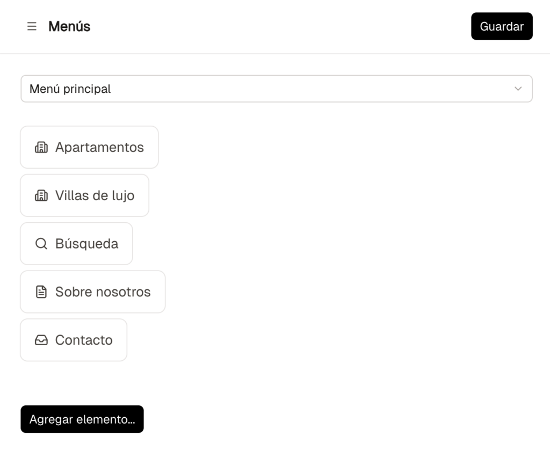Click the inbox icon beside Contacto
The width and height of the screenshot is (550, 451).
tap(41, 340)
